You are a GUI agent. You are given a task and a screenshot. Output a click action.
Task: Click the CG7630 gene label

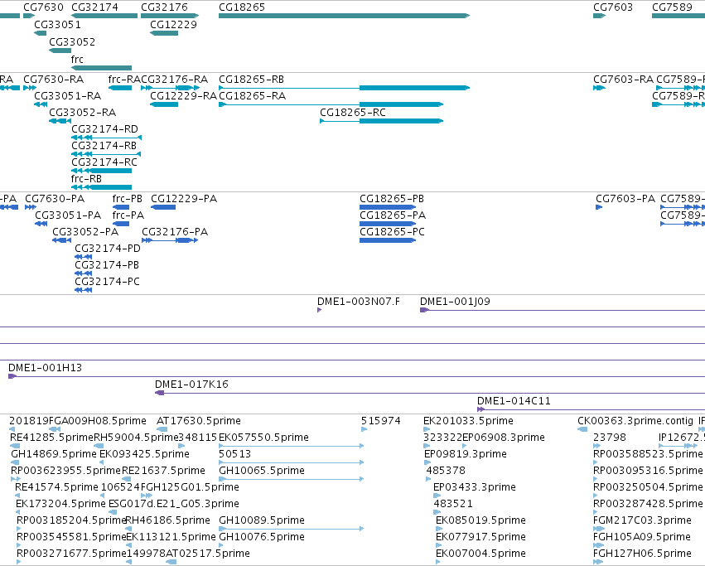click(x=43, y=7)
